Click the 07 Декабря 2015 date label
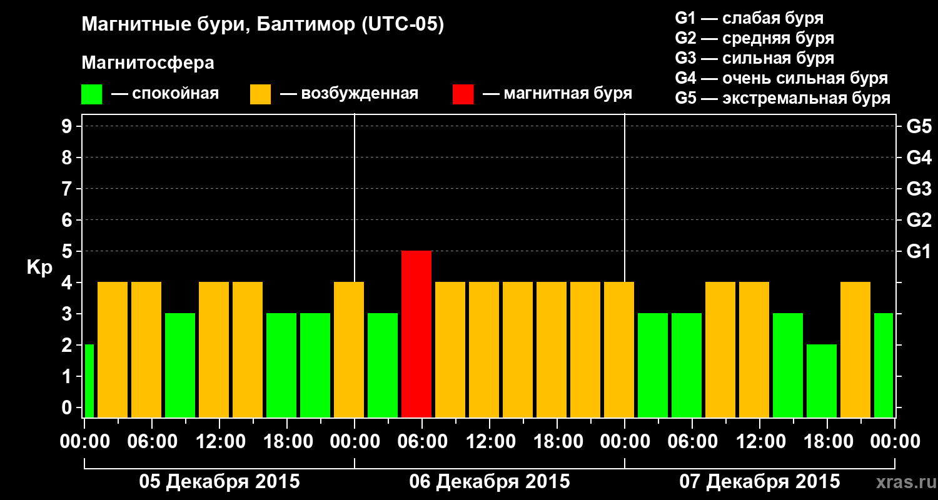Image resolution: width=938 pixels, height=500 pixels. pyautogui.click(x=760, y=482)
